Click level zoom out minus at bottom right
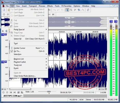The width and height of the screenshot is (120, 103). click(103, 89)
